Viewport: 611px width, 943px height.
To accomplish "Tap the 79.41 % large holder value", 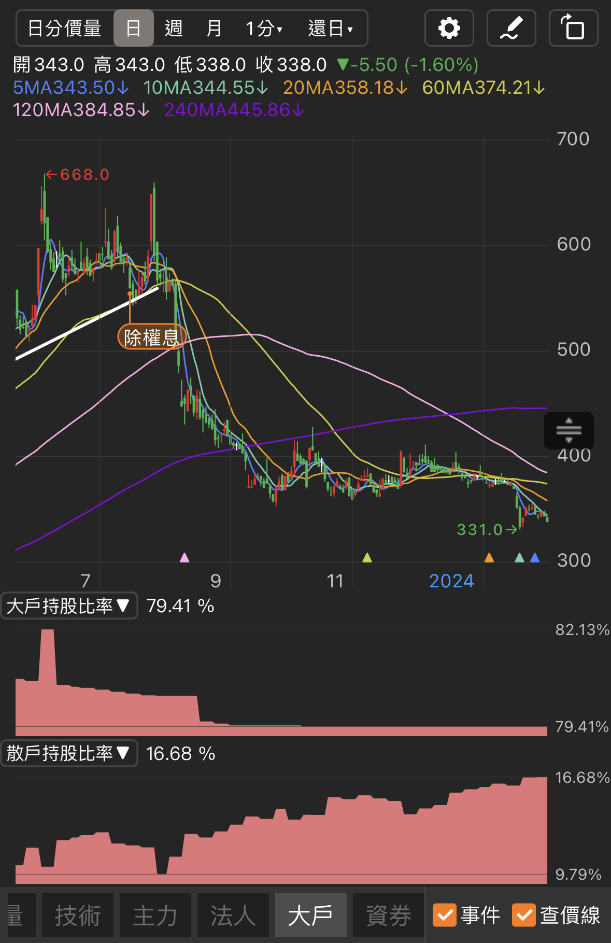I will point(180,606).
